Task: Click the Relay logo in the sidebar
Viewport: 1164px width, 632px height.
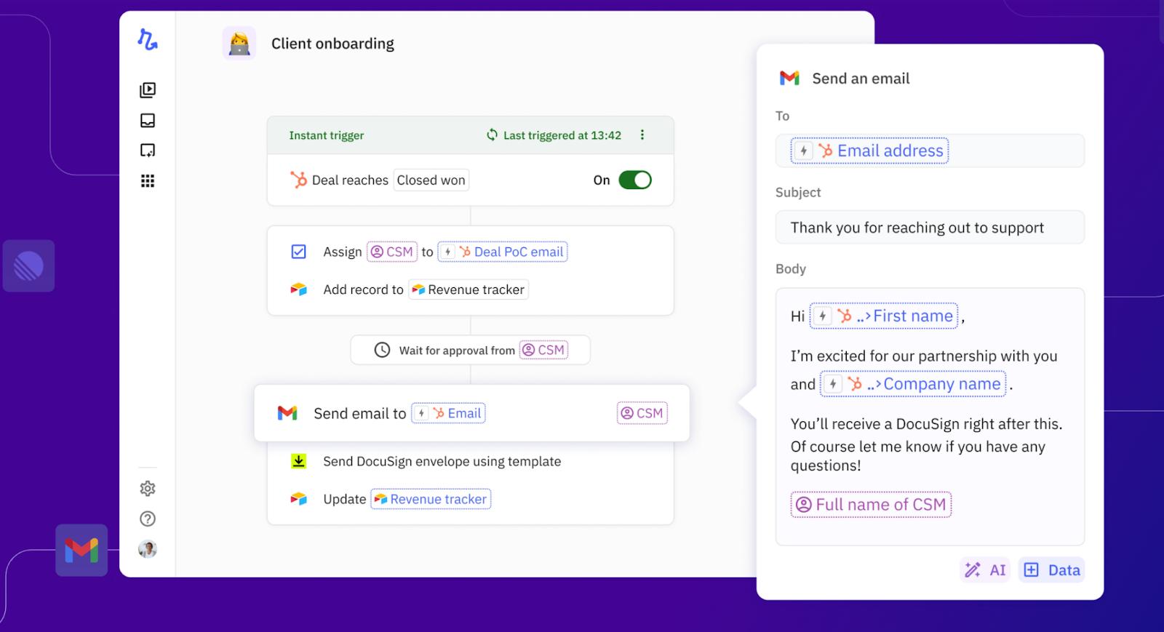Action: click(x=148, y=40)
